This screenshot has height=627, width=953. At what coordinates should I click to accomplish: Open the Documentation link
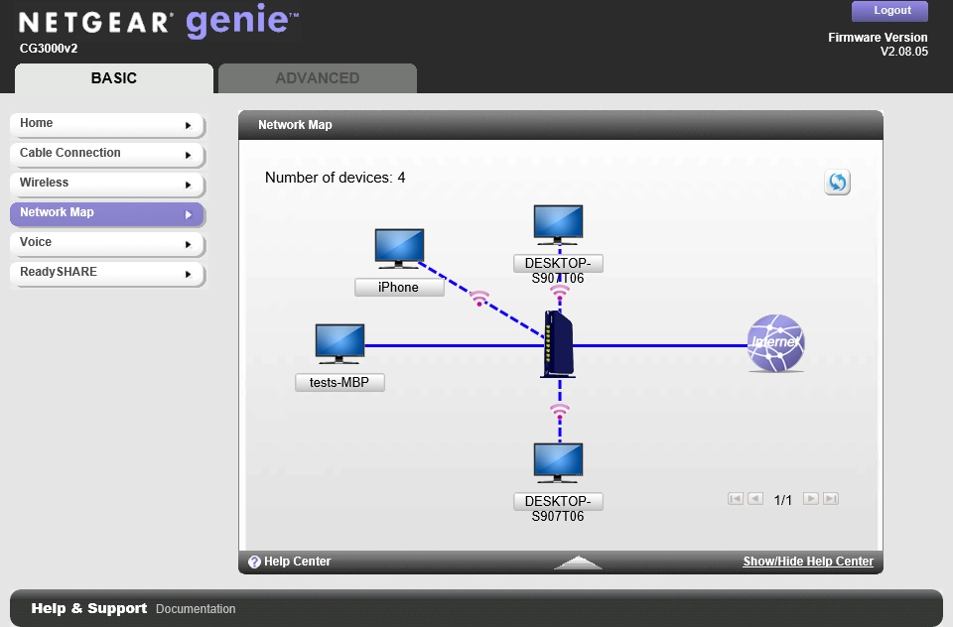(x=196, y=609)
